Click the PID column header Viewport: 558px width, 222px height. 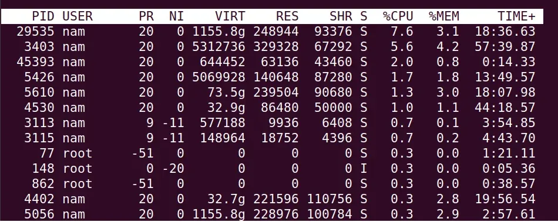click(x=43, y=16)
